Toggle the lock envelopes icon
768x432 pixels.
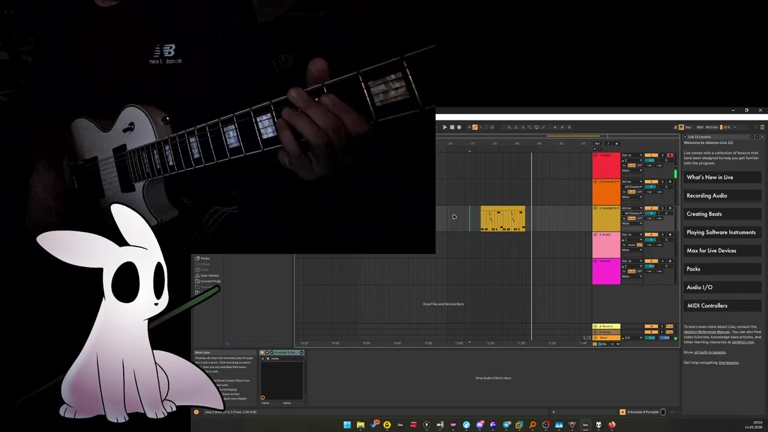(616, 143)
